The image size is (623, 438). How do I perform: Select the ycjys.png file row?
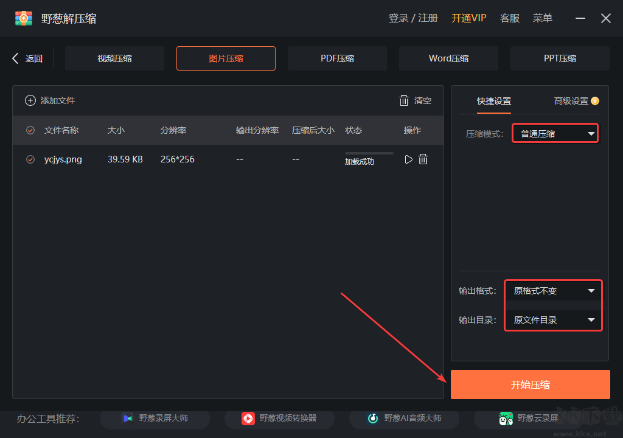[183, 159]
